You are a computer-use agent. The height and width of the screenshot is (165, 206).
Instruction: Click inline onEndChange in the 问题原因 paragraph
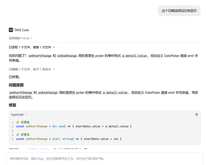(48, 93)
